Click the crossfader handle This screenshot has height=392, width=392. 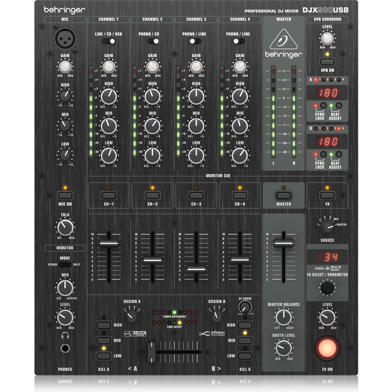click(x=151, y=352)
